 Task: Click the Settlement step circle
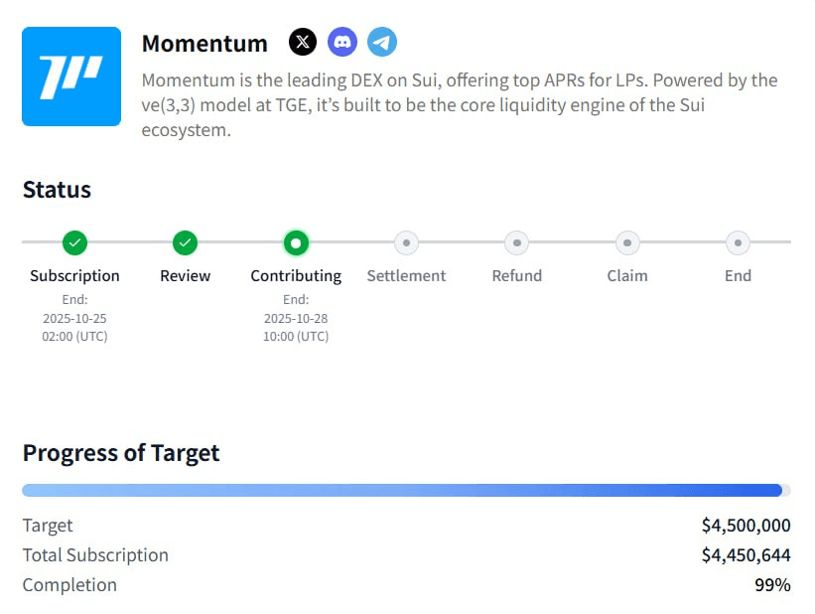406,241
